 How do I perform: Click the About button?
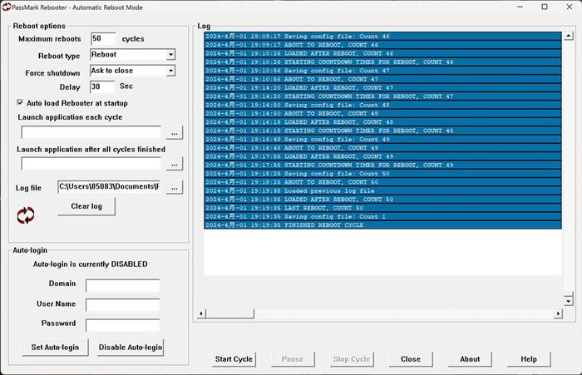(x=470, y=359)
